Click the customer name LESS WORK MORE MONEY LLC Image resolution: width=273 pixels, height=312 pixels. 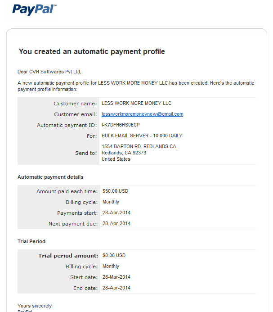136,103
